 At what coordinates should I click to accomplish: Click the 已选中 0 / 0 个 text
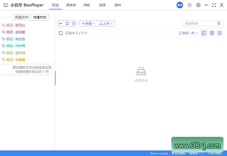76,33
